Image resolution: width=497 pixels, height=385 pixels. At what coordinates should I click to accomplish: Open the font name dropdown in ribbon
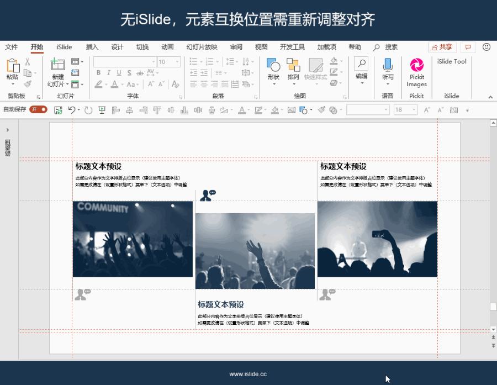[x=154, y=61]
